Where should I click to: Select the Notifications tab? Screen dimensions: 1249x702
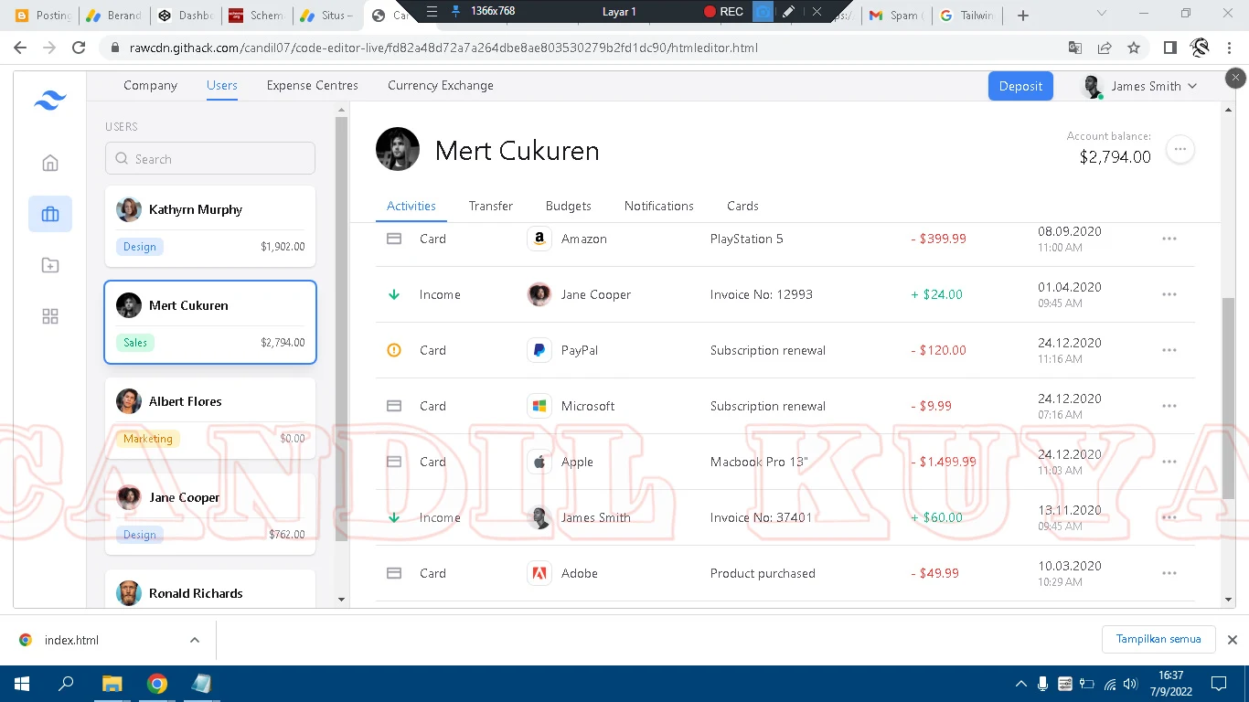pos(659,206)
